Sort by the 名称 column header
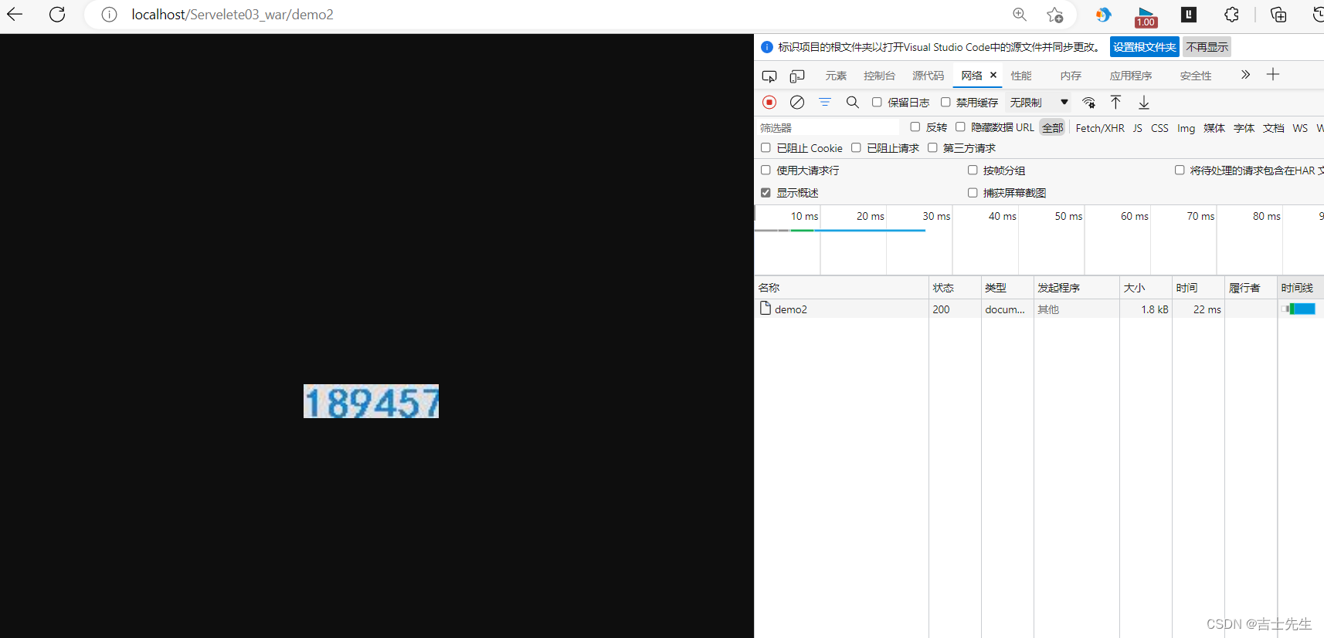Viewport: 1324px width, 638px height. [x=841, y=288]
